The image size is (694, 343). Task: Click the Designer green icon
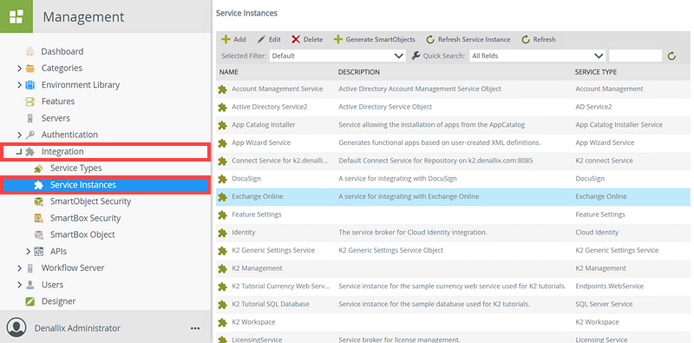click(x=30, y=301)
